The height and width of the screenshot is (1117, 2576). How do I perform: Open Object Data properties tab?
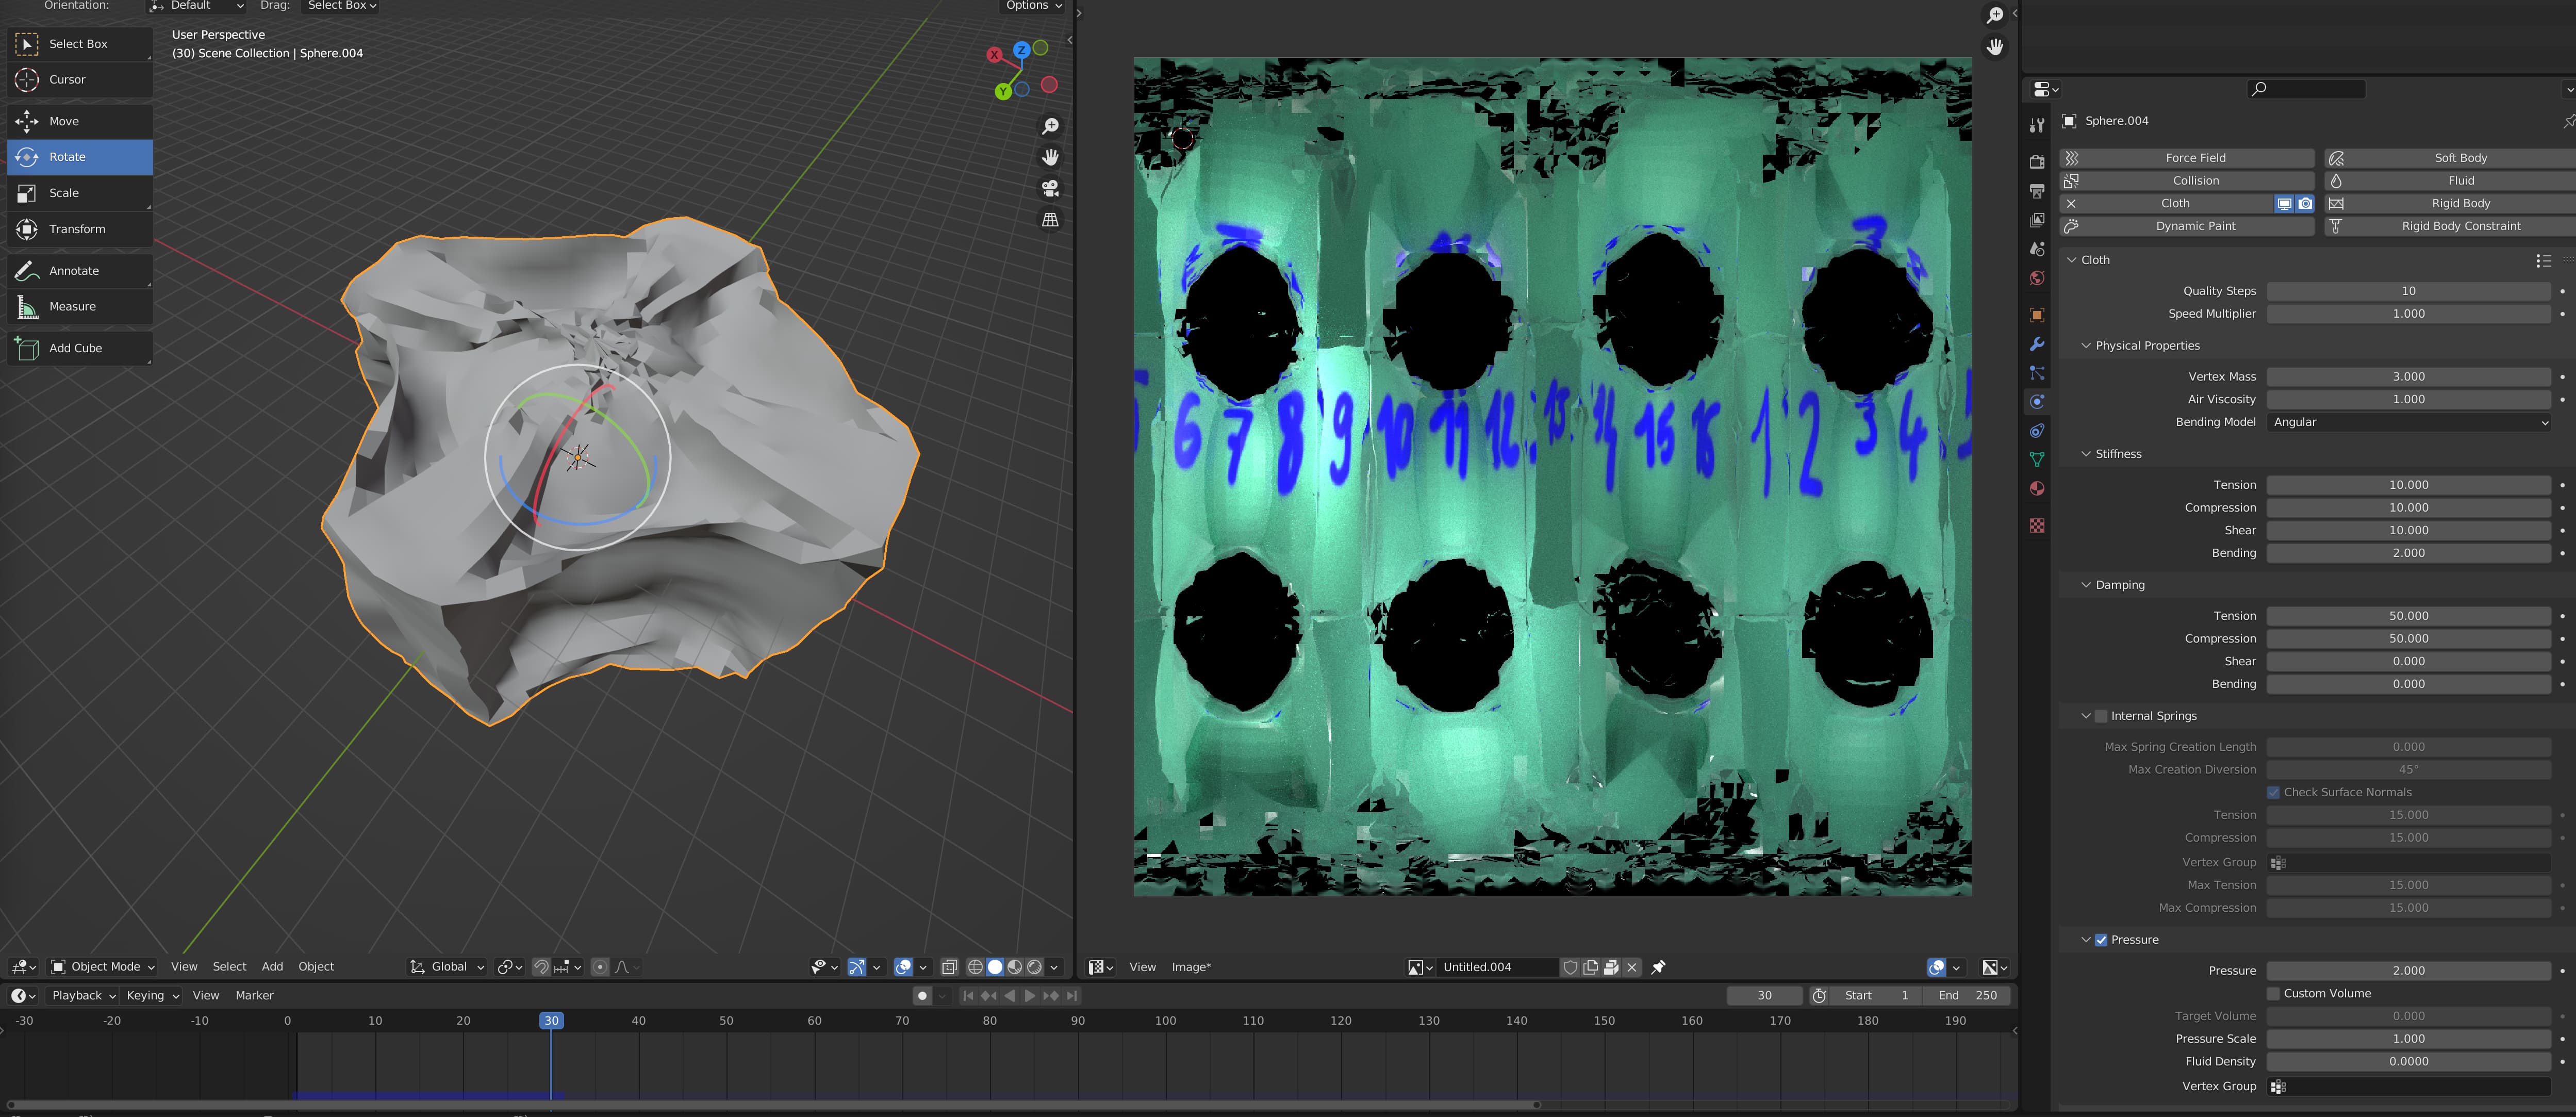pos(2037,460)
